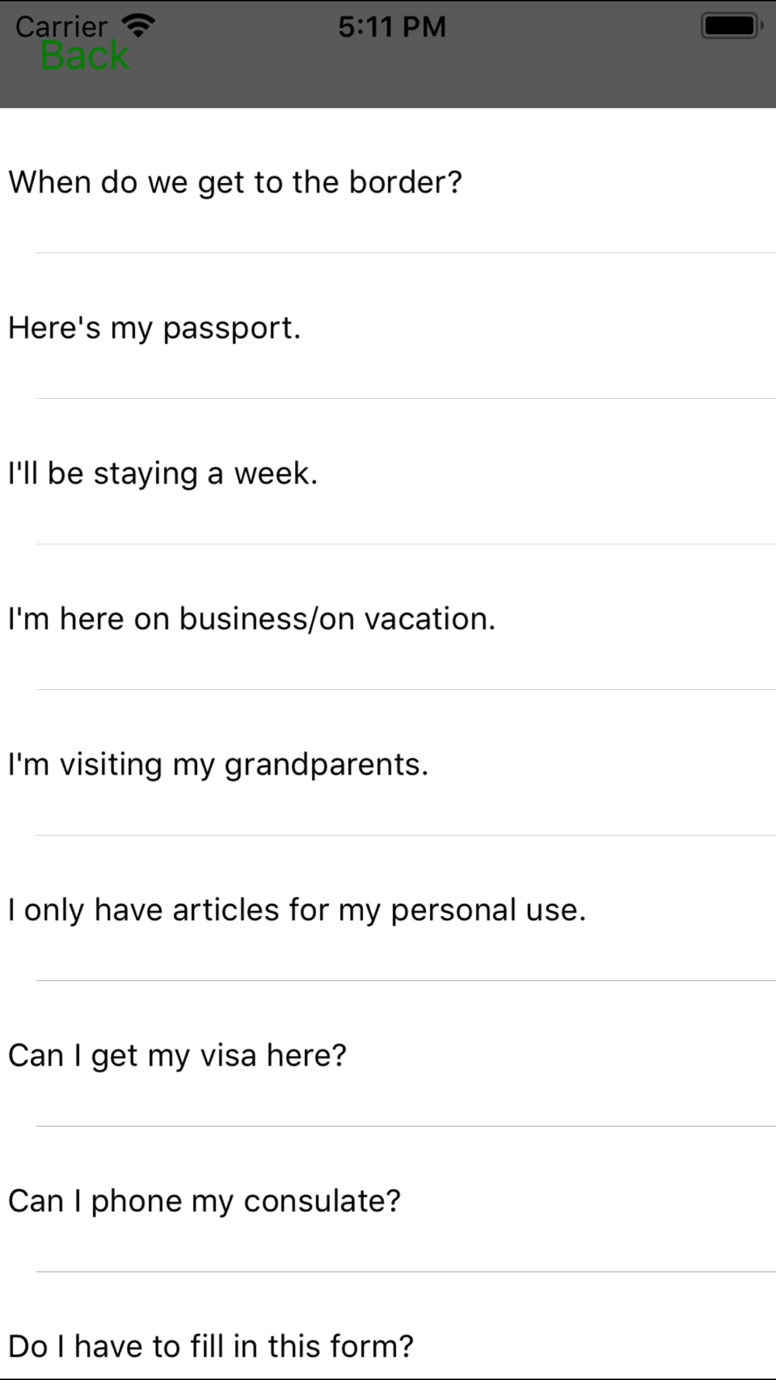
Task: Click the Carrier label in status bar
Action: [x=61, y=26]
